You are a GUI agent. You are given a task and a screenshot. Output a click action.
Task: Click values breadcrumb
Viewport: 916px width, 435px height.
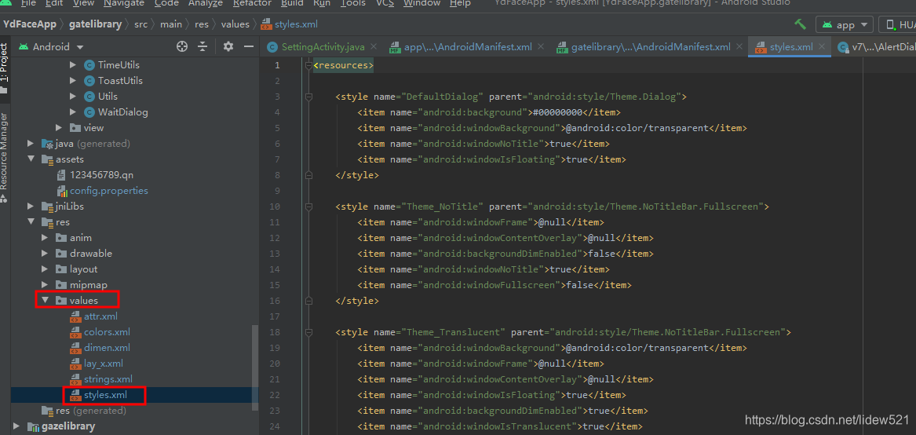[235, 24]
